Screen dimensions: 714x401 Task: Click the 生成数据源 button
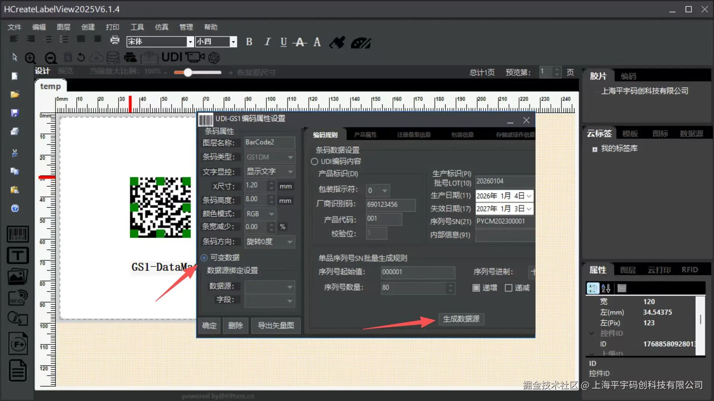(461, 319)
